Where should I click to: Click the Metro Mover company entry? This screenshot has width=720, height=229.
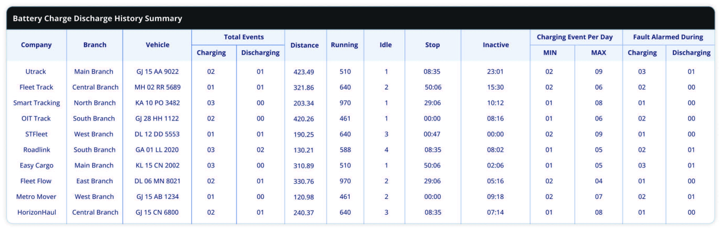[36, 197]
